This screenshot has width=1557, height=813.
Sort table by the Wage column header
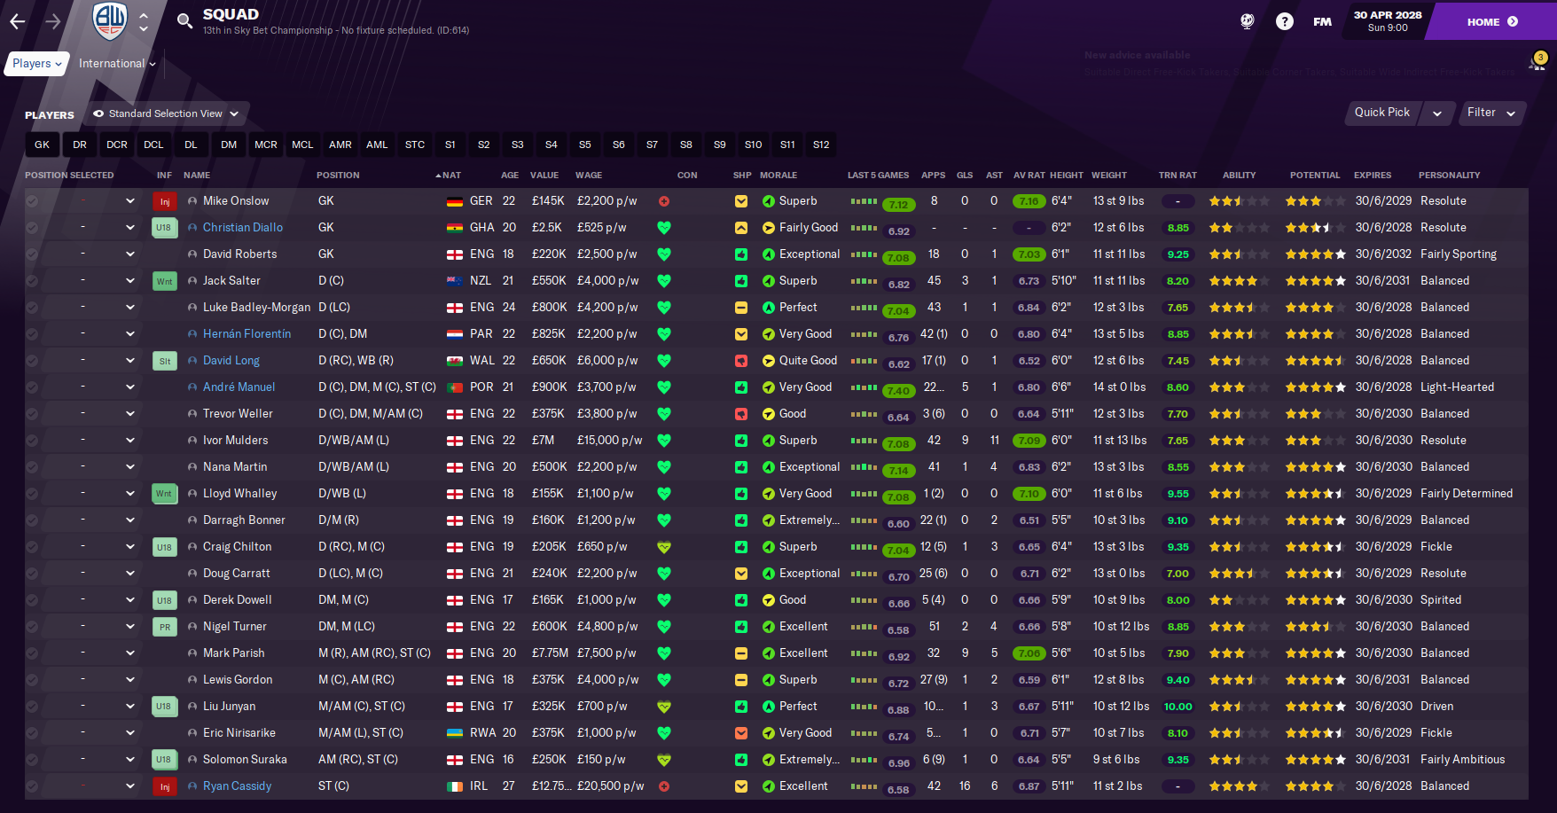click(x=589, y=175)
